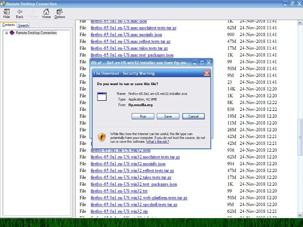Switch to the Contents tab

coord(9,25)
